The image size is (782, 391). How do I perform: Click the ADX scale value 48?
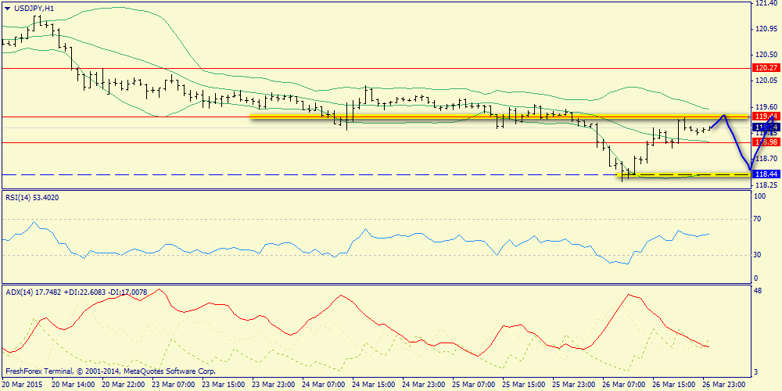point(757,291)
